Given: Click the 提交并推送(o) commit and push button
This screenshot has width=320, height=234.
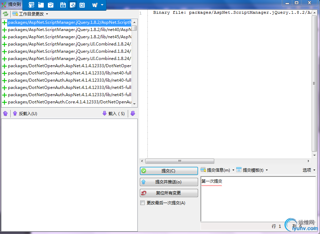Looking at the screenshot, I should click(x=169, y=182).
